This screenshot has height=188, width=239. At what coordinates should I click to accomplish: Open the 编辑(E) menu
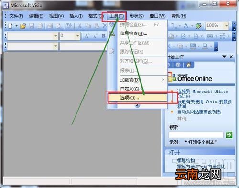[36, 16]
